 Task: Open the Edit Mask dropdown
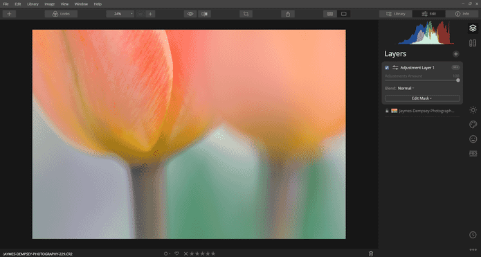[422, 98]
